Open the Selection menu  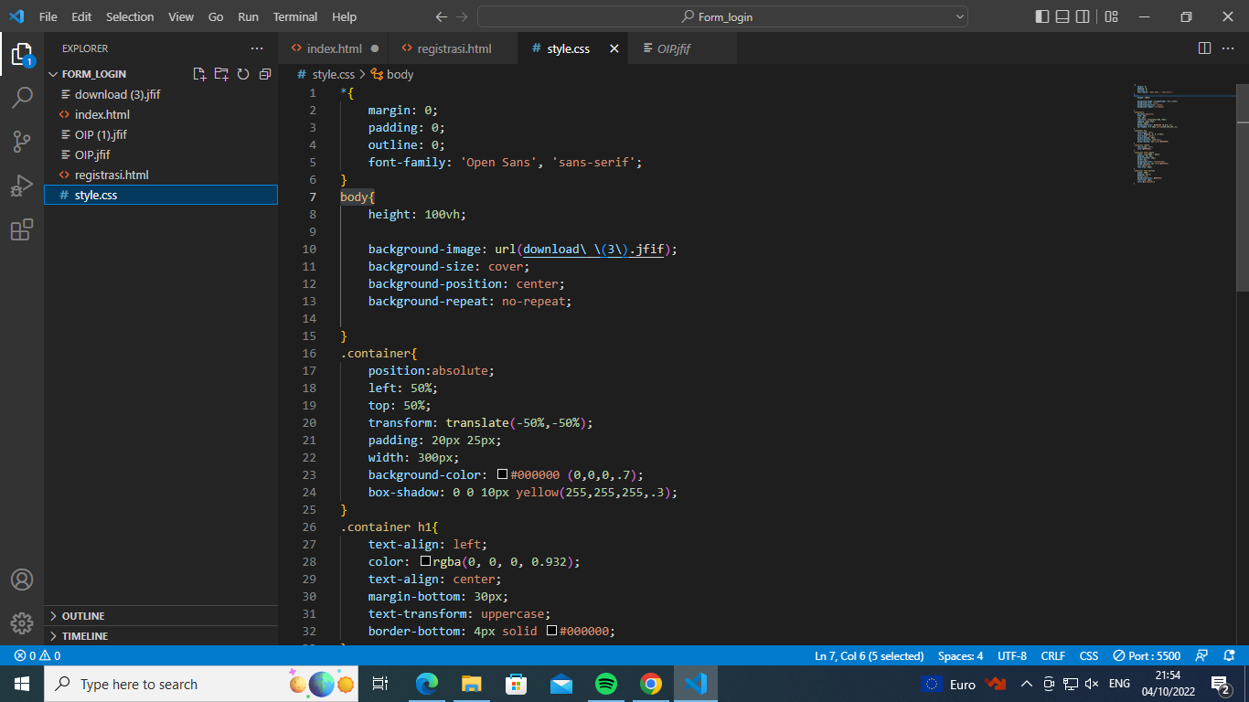click(130, 16)
